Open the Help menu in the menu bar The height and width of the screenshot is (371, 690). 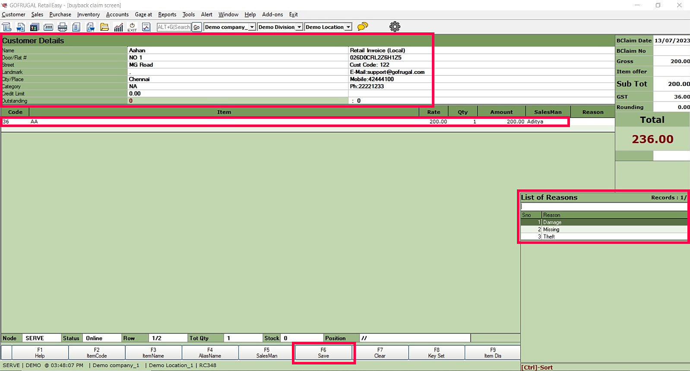pyautogui.click(x=250, y=15)
